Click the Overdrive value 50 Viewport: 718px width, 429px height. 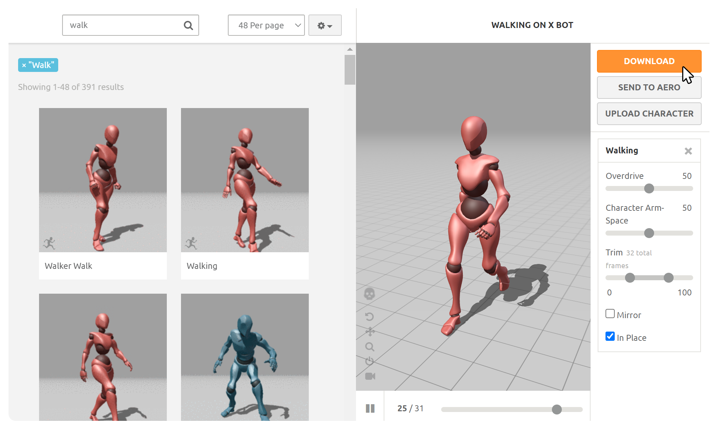point(687,176)
